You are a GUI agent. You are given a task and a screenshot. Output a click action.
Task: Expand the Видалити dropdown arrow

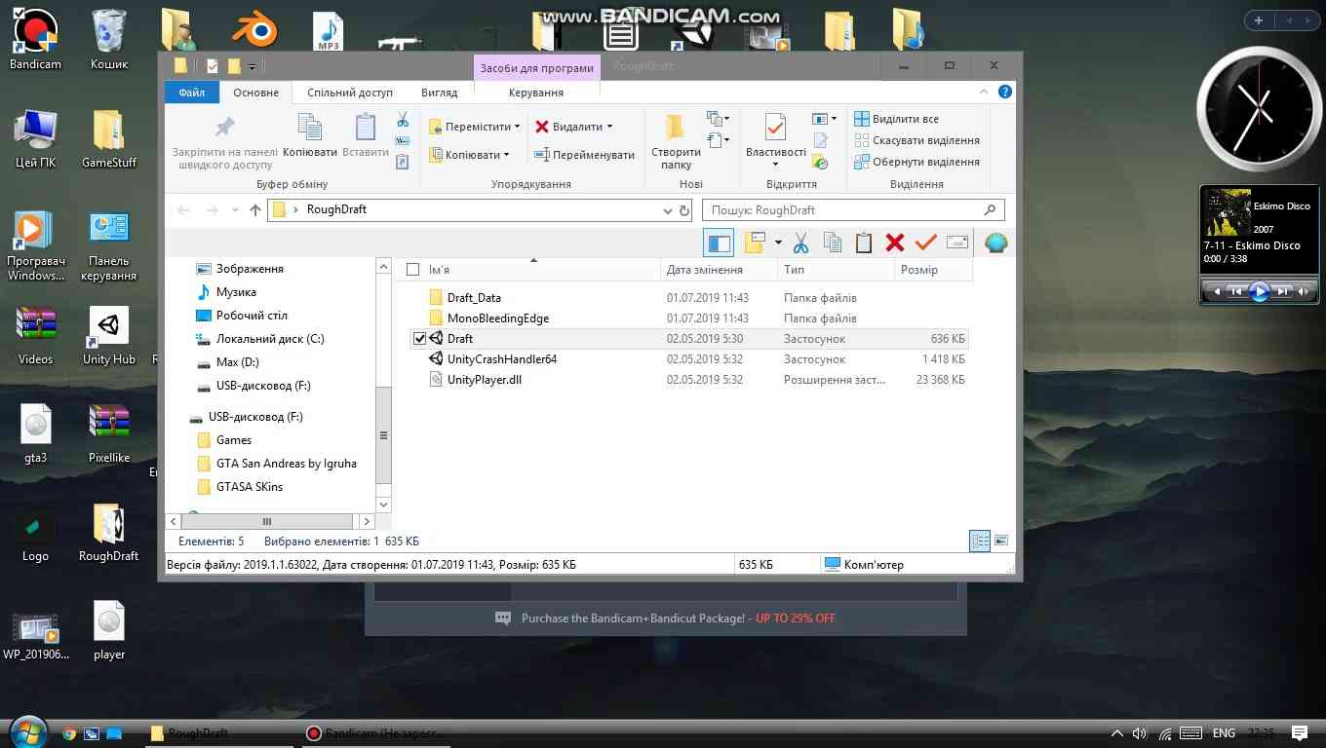pyautogui.click(x=609, y=127)
